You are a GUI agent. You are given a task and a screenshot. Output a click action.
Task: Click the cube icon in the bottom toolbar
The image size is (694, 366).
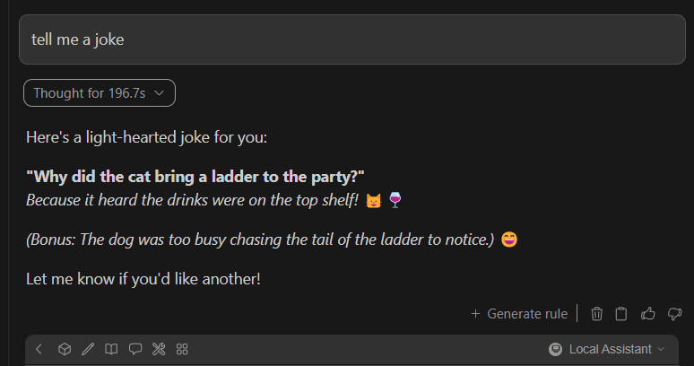65,349
